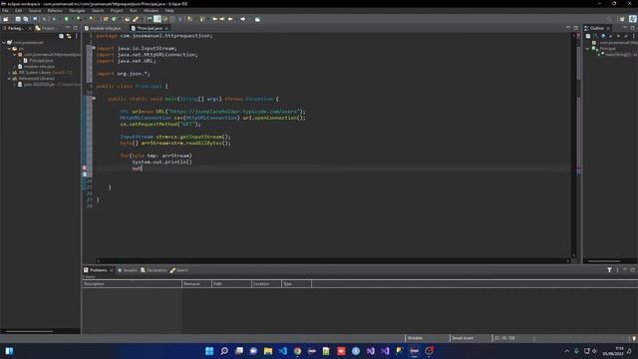Image resolution: width=638 pixels, height=359 pixels.
Task: Collapse the project root node in Package Explorer
Action: (4, 42)
